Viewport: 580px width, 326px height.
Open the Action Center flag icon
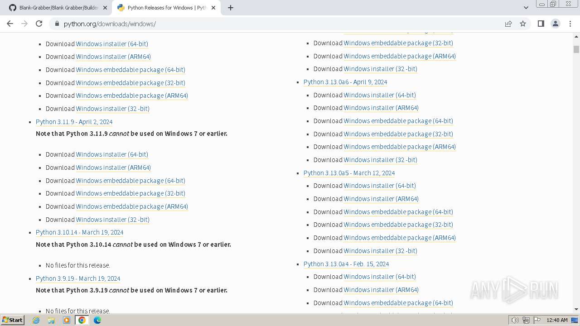tap(537, 320)
